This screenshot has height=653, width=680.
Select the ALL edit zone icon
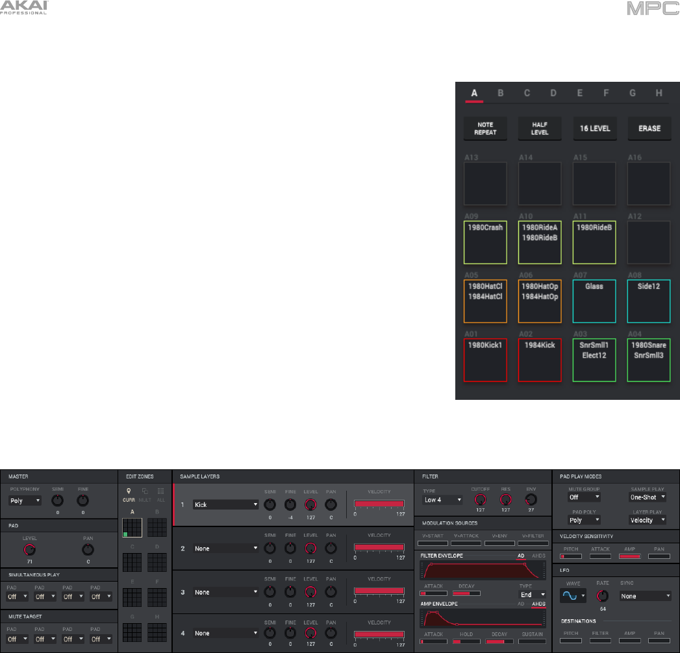click(x=161, y=491)
